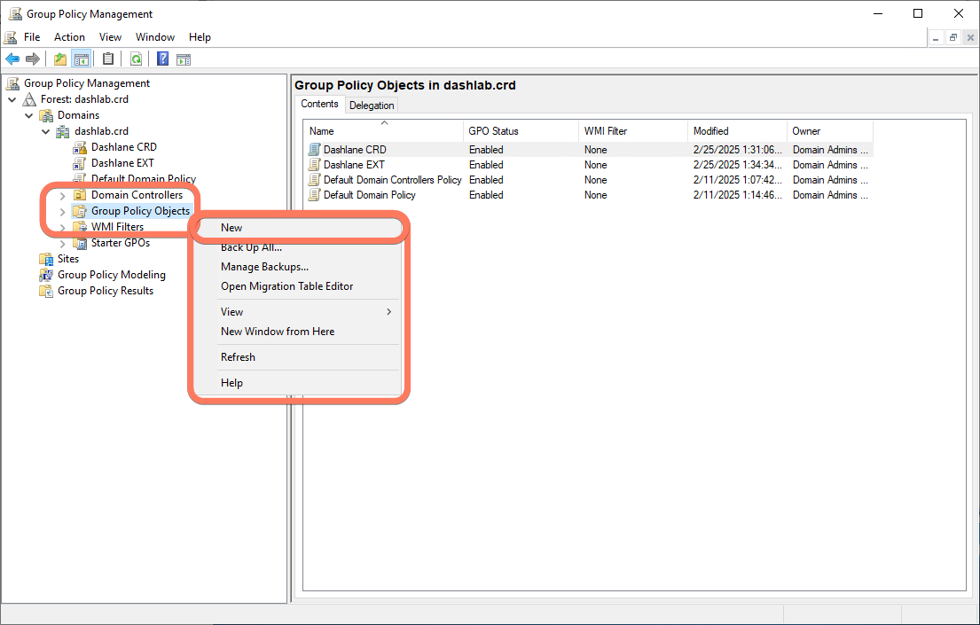980x625 pixels.
Task: Switch to the Delegation tab
Action: pos(372,105)
